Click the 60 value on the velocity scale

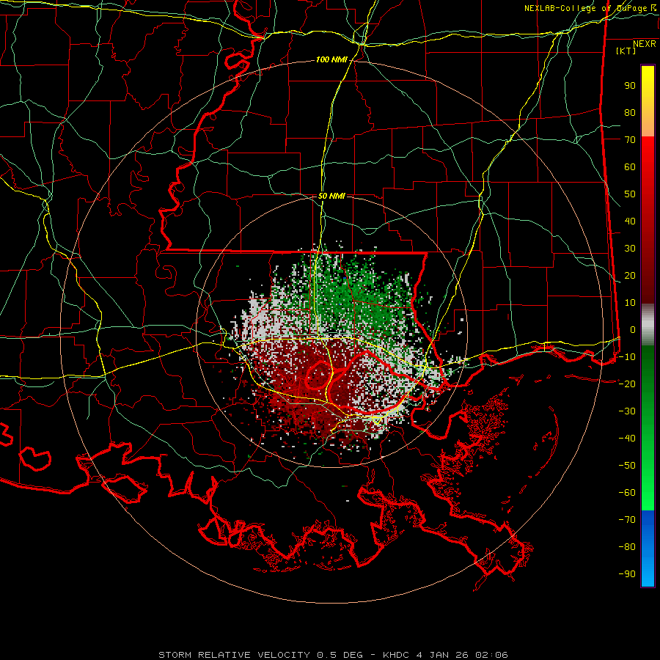coord(630,166)
